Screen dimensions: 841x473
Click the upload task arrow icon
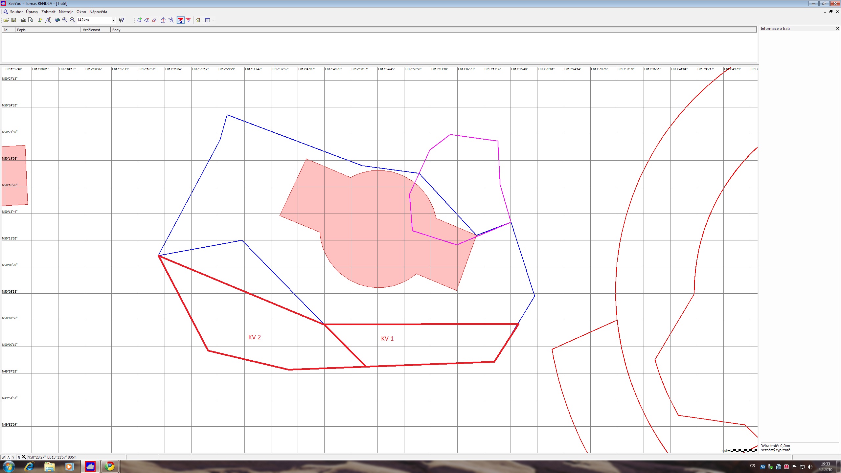pyautogui.click(x=163, y=20)
